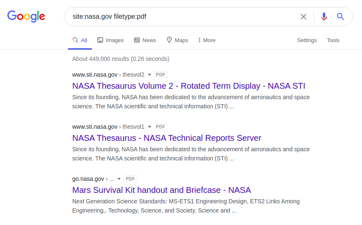
Task: Open Settings menu
Action: [x=307, y=40]
